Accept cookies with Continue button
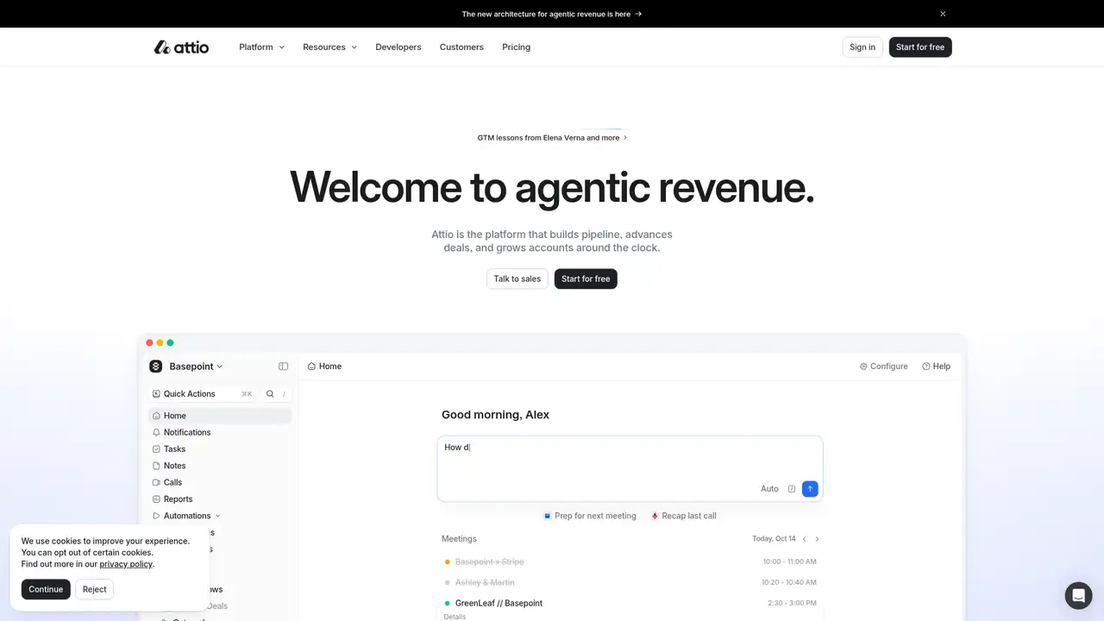1104x621 pixels. pos(46,590)
